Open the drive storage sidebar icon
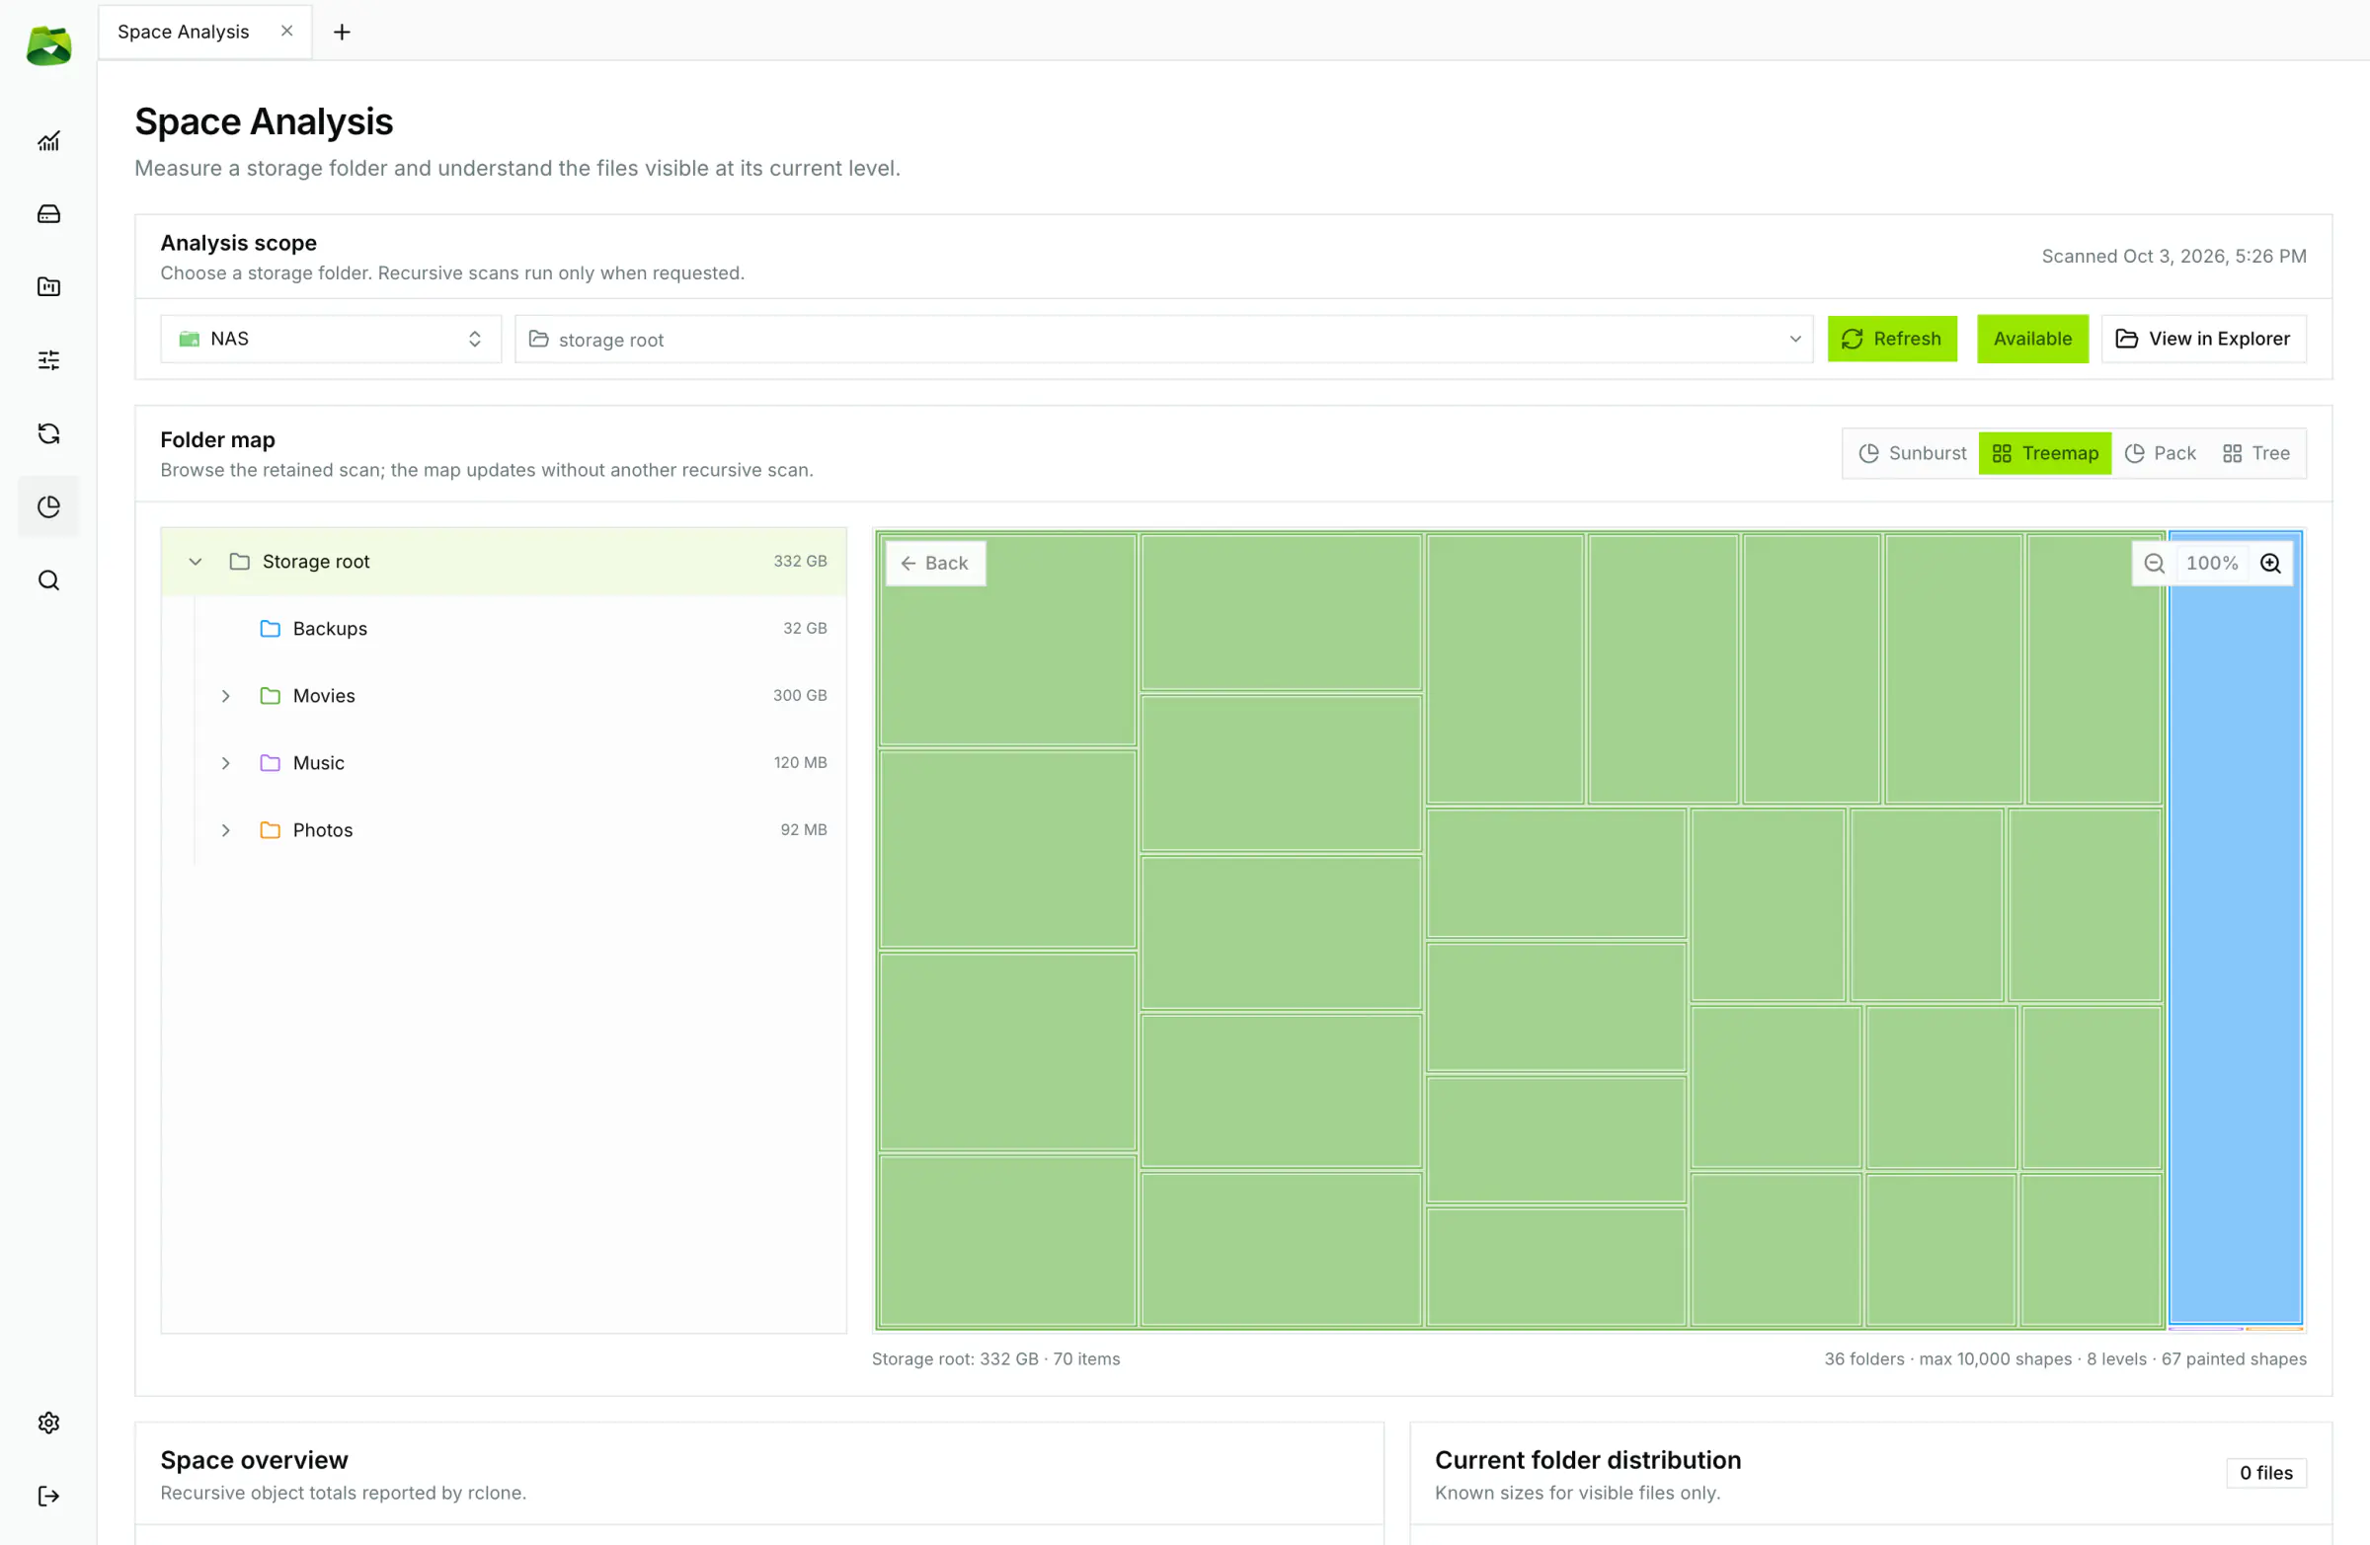This screenshot has height=1545, width=2370. pyautogui.click(x=48, y=214)
